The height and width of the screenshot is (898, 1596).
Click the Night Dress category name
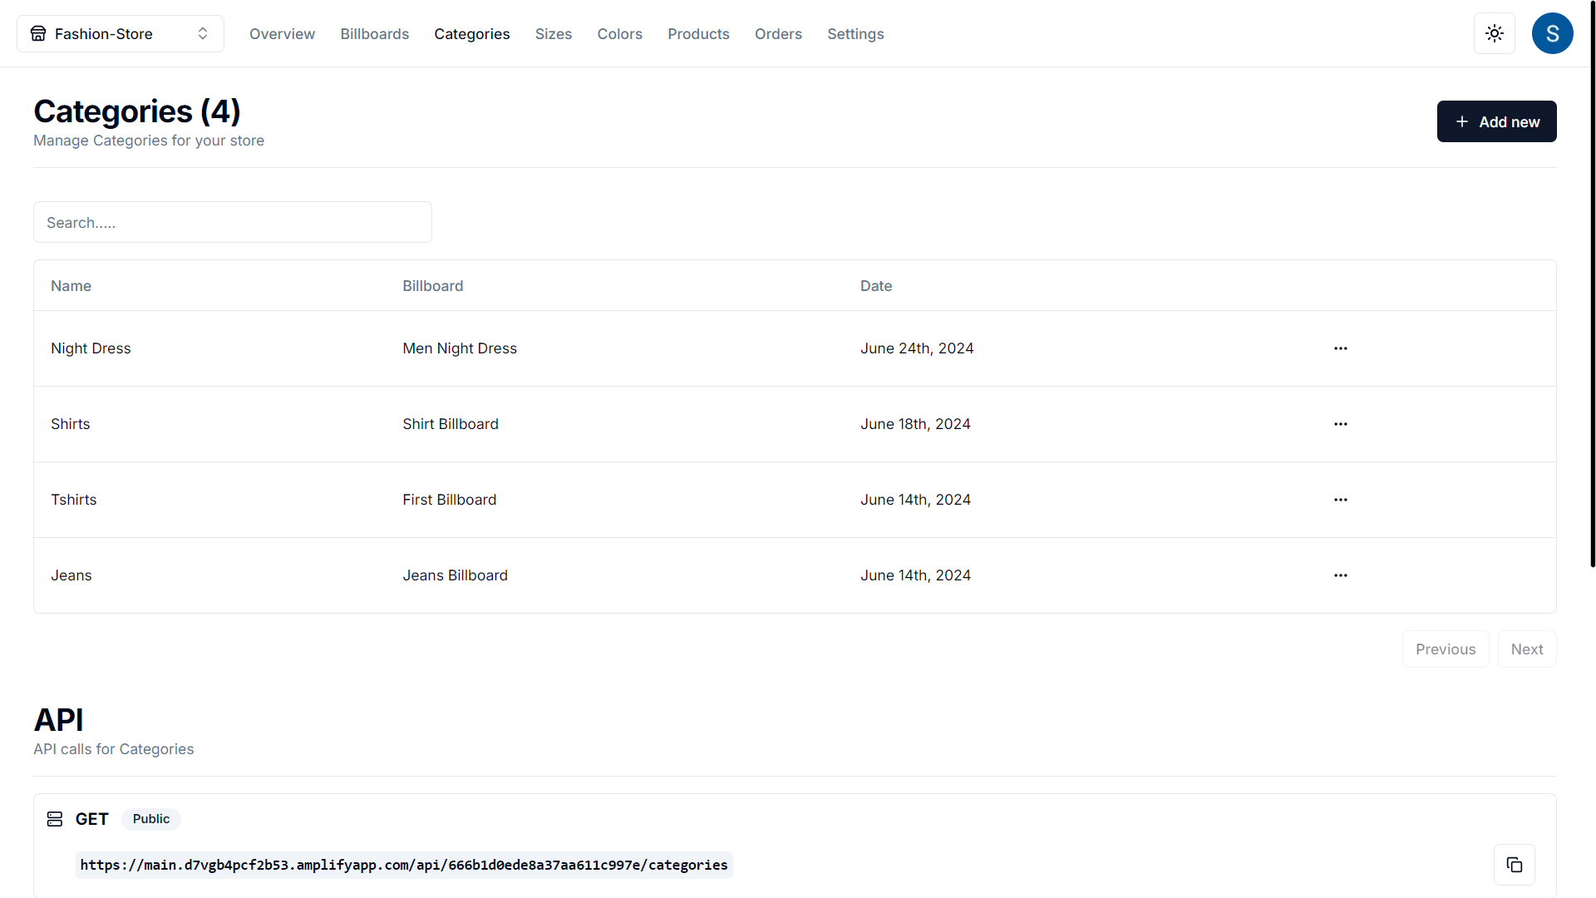tap(91, 348)
